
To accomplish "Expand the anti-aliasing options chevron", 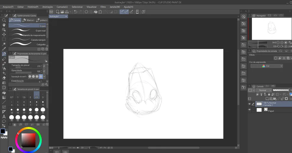I will [x=44, y=76].
